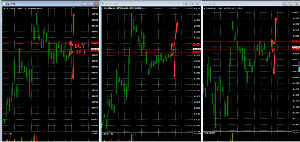Click the XAUUSDu chart window icon
Screen dimensions: 300x142
3,3
